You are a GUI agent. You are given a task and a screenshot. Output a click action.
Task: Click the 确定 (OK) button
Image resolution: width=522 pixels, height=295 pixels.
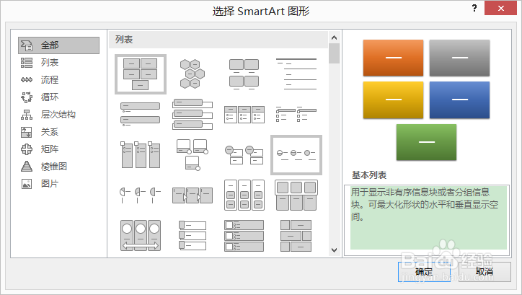[x=424, y=272]
